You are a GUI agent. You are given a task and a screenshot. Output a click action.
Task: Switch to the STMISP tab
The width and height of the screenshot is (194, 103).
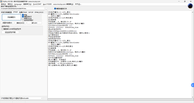click(x=15, y=12)
